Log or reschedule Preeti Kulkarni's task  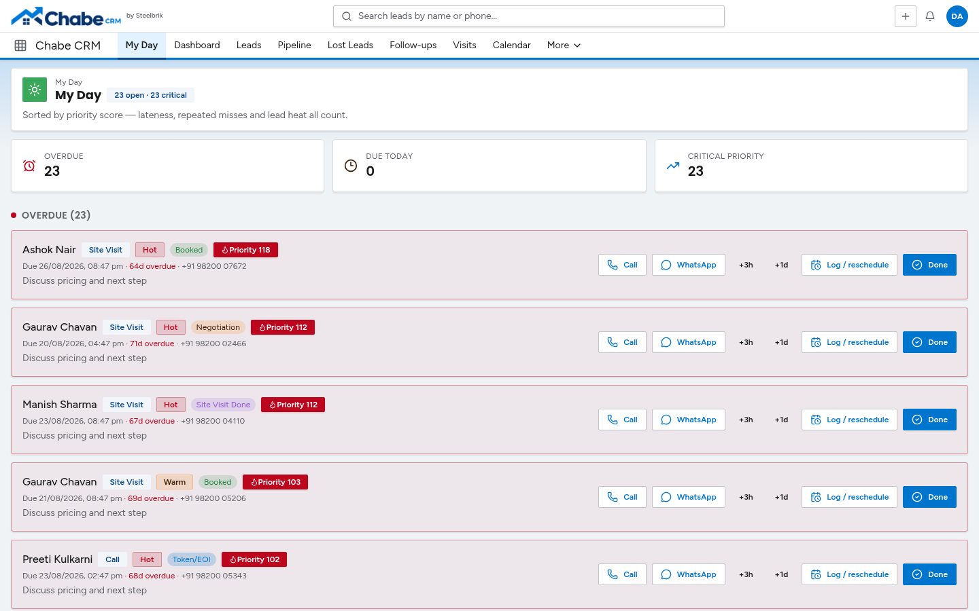tap(849, 574)
